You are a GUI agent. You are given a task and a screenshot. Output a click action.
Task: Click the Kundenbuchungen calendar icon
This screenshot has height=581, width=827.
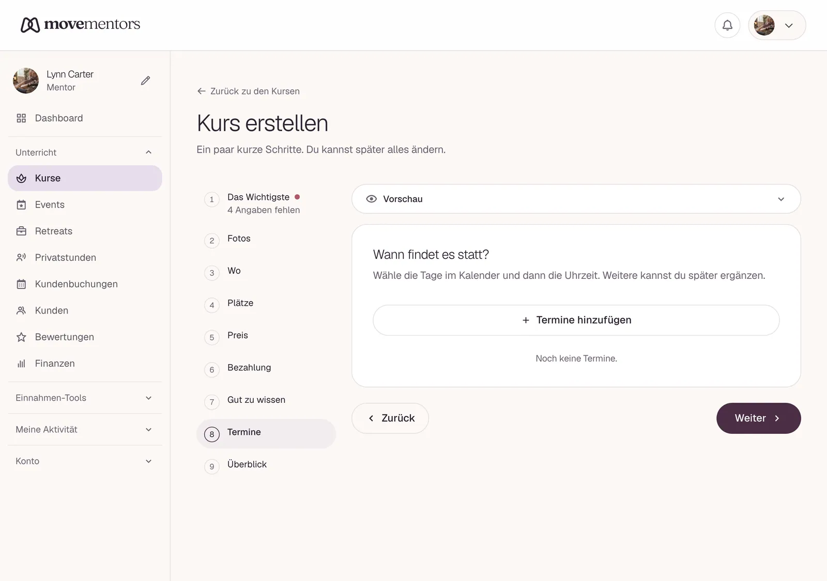[21, 284]
